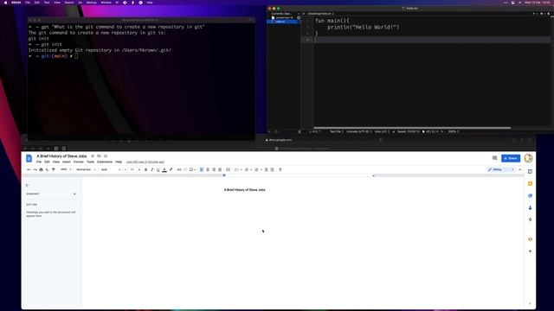The width and height of the screenshot is (554, 311).
Task: Open the Help menu in the macOS menu bar
Action: pyautogui.click(x=150, y=3)
